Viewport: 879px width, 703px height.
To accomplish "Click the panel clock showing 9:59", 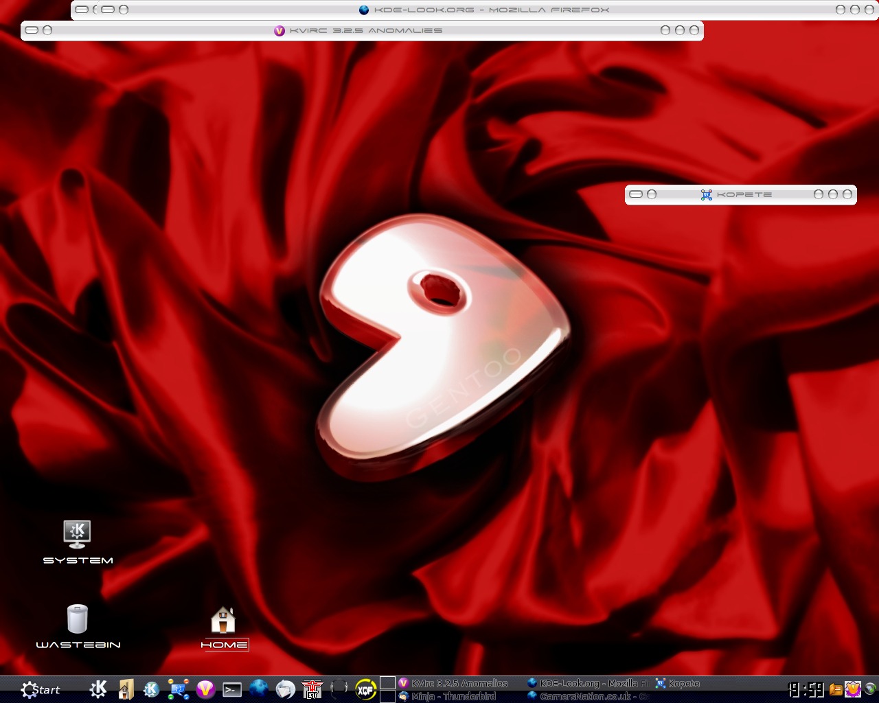I will point(806,689).
